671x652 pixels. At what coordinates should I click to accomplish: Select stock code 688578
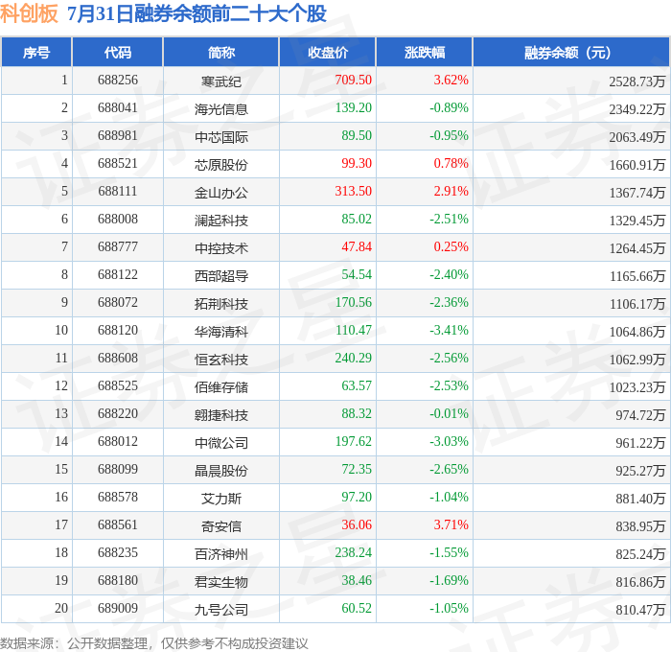coord(118,498)
